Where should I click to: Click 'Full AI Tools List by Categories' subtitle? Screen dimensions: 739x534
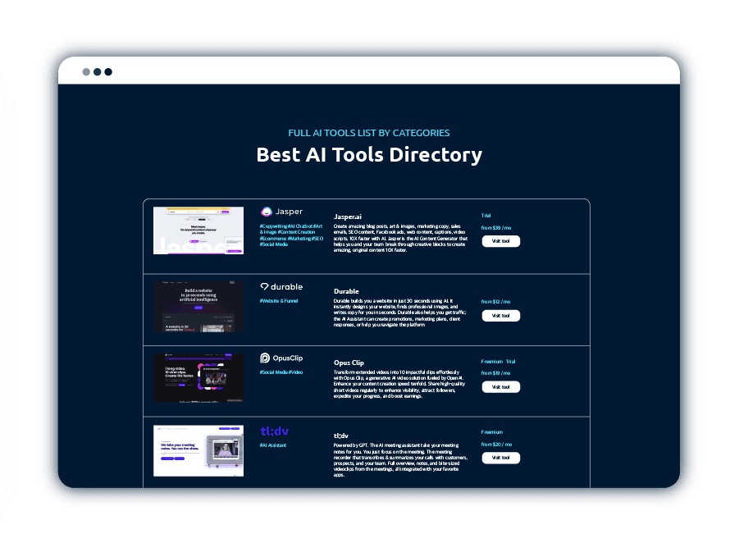pyautogui.click(x=368, y=133)
